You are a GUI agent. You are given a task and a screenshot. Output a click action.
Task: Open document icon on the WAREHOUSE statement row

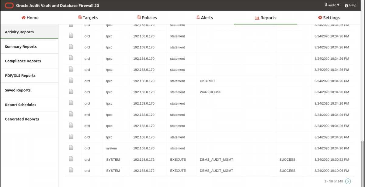tap(71, 91)
